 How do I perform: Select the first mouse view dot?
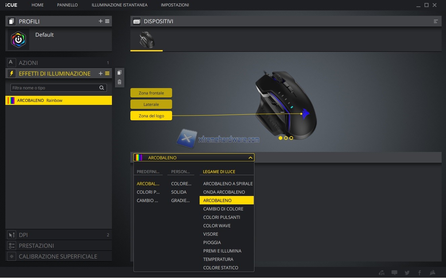pos(281,138)
